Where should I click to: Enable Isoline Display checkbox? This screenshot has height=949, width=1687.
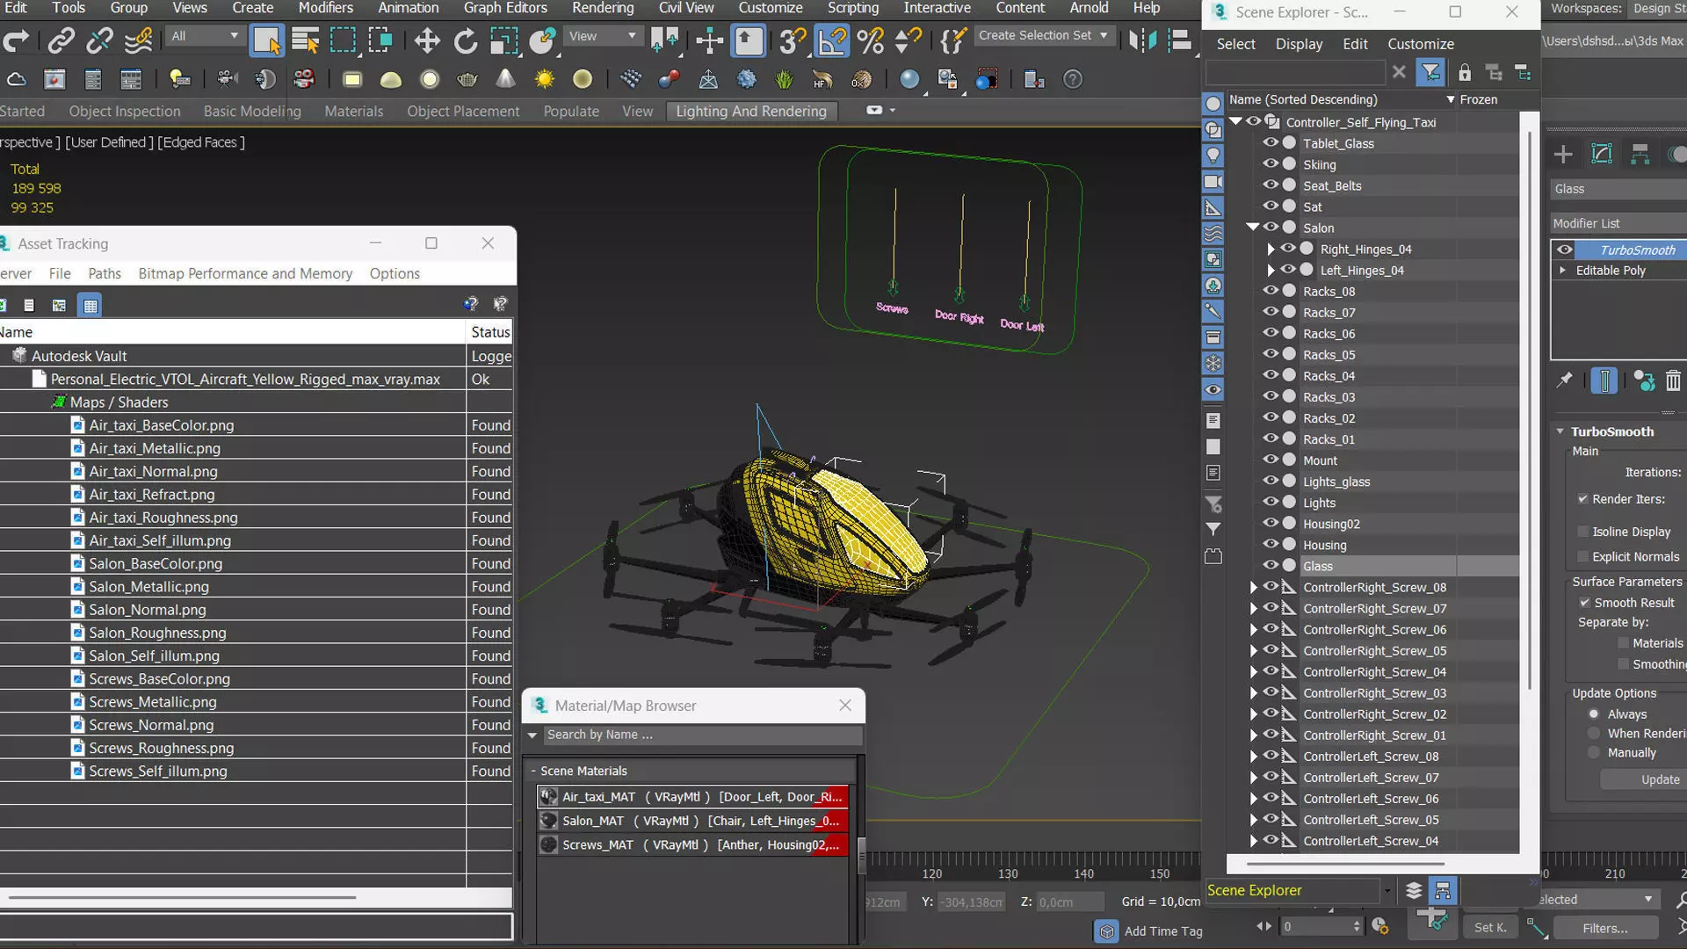[x=1582, y=532]
